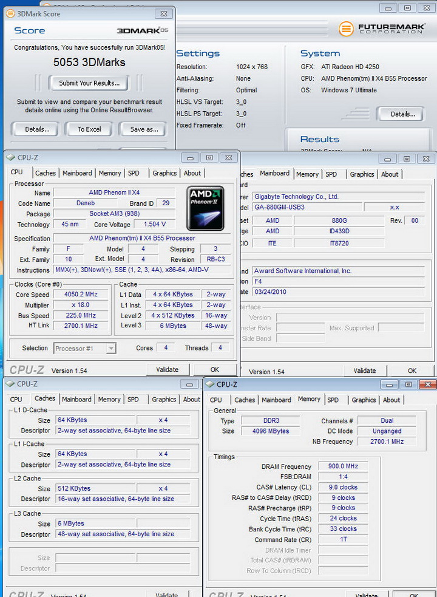Click the NB Frequency value 2700.1 MHz
Viewport: 437px width, 597px height.
[x=387, y=442]
